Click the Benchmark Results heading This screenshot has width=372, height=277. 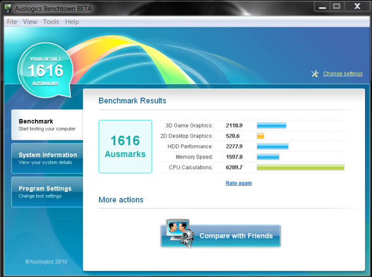click(133, 101)
